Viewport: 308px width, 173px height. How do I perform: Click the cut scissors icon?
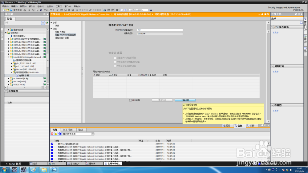point(29,10)
